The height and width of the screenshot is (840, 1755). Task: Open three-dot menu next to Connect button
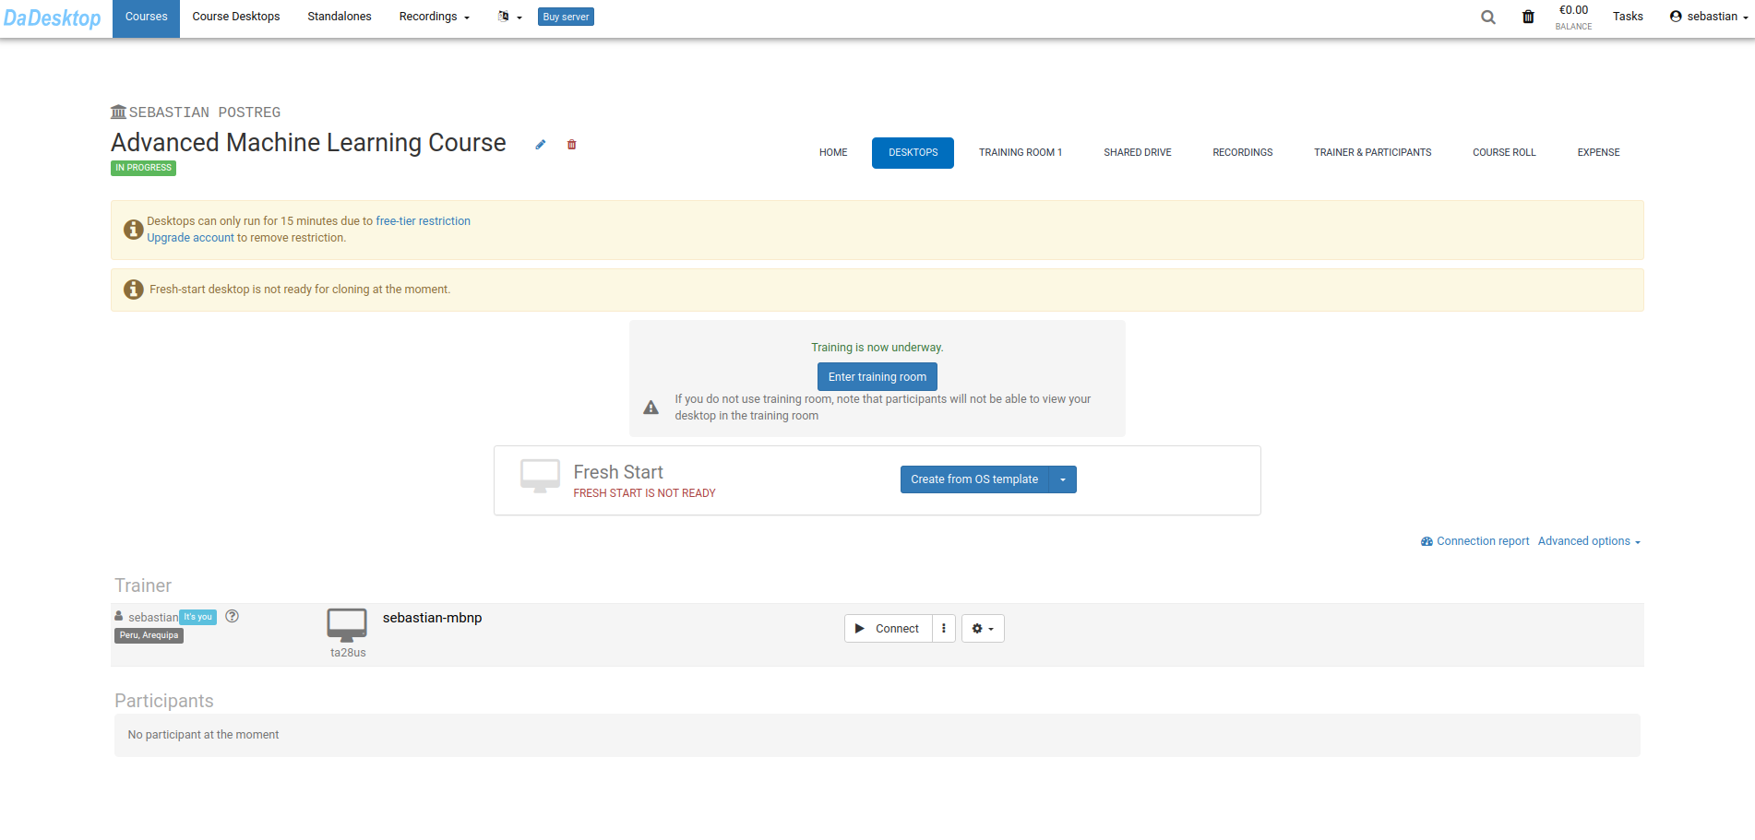coord(943,629)
